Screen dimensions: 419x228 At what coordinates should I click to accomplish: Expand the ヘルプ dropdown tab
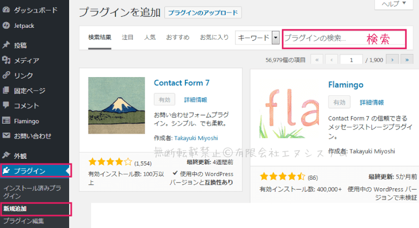click(x=394, y=4)
